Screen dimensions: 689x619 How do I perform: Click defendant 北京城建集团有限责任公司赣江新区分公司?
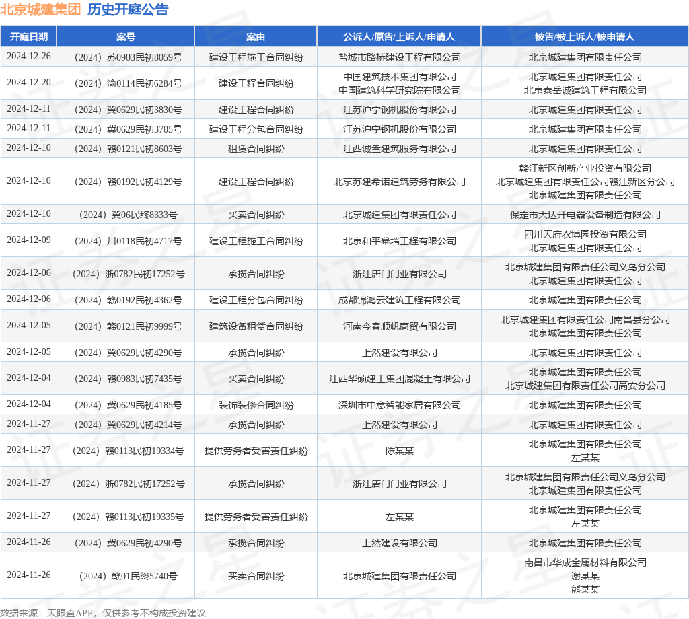click(x=585, y=182)
